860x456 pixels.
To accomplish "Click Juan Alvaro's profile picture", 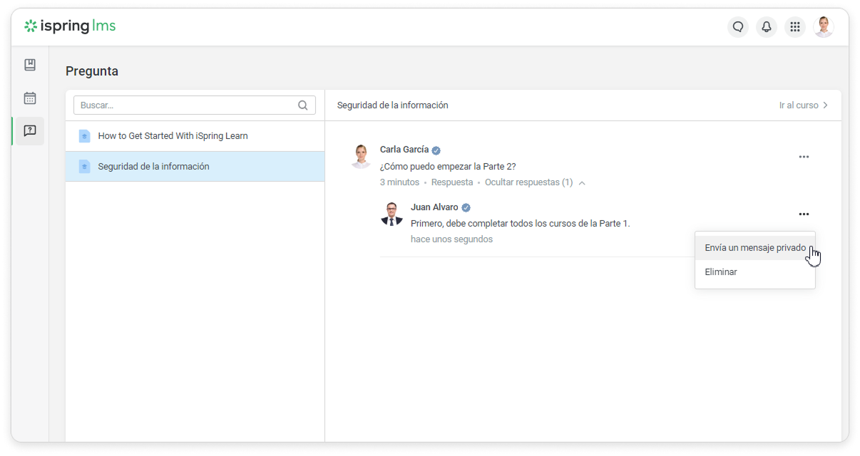I will [391, 214].
